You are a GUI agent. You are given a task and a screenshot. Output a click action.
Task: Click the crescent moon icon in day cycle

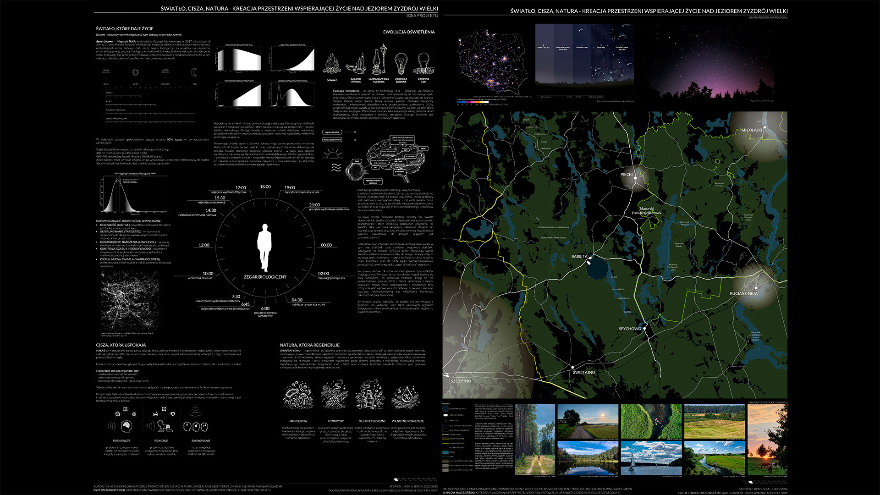(194, 72)
